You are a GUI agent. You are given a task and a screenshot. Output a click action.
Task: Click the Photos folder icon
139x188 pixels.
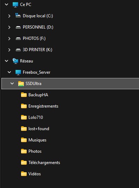click(24, 151)
